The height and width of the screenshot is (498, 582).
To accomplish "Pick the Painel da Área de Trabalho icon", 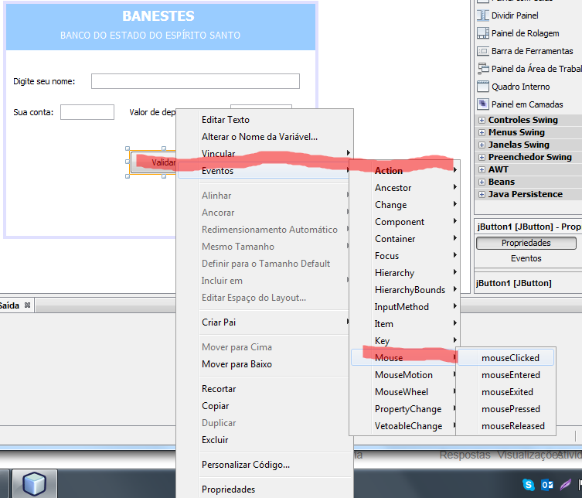I will [x=482, y=69].
